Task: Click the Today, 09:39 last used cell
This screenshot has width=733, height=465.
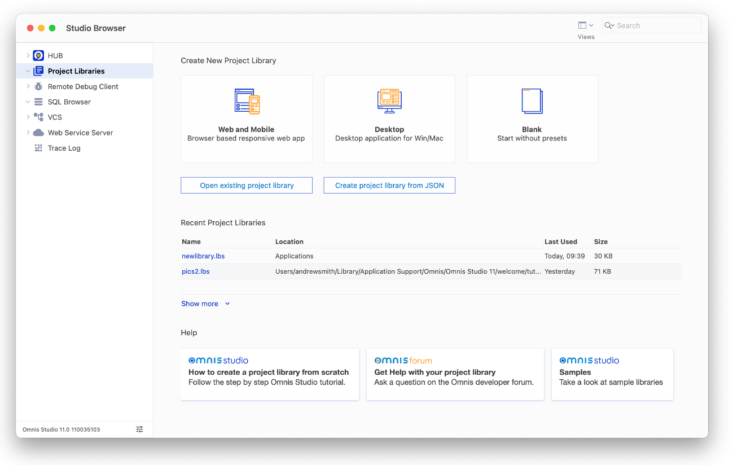Action: click(565, 256)
